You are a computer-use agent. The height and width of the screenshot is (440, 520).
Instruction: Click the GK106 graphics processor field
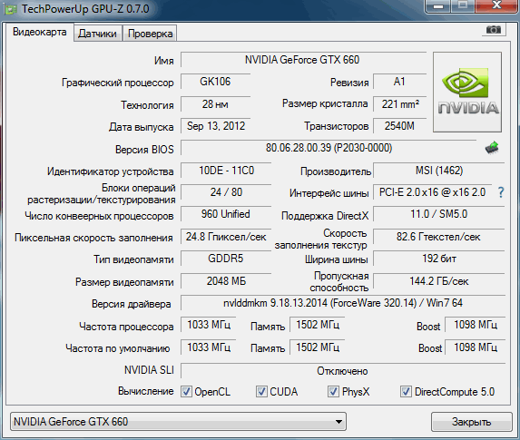215,82
